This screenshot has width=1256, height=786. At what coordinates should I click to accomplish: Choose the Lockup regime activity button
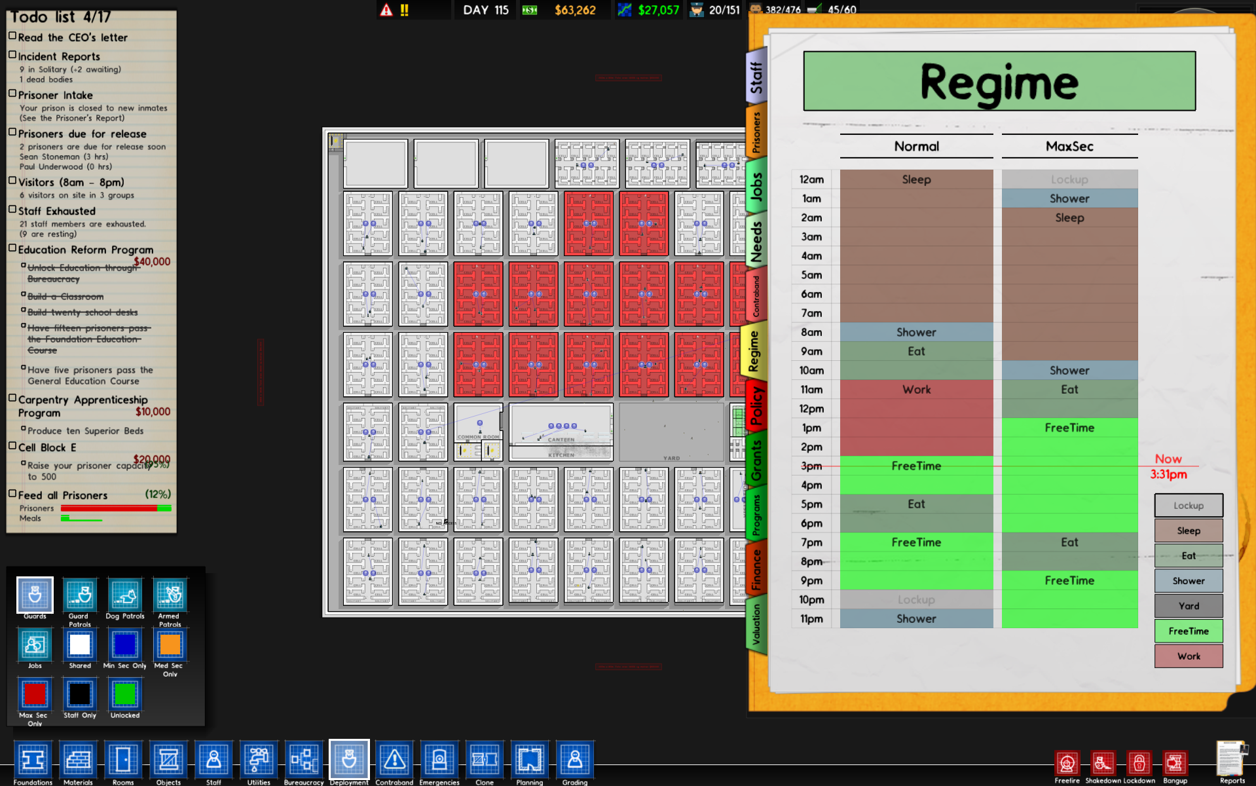(1188, 506)
